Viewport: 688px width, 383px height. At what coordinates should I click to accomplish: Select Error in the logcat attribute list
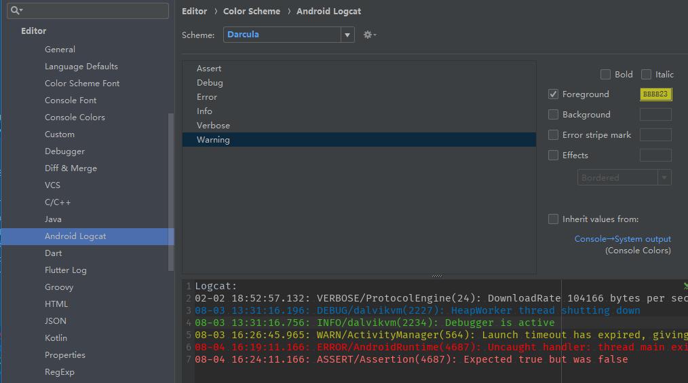point(207,97)
